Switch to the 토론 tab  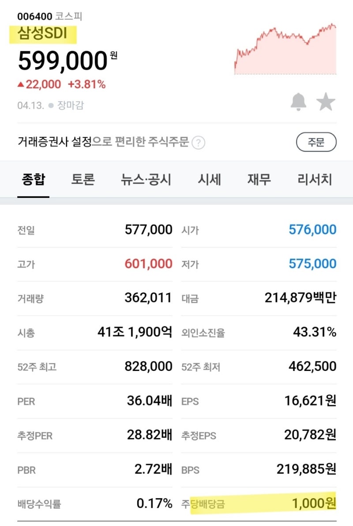coord(83,179)
